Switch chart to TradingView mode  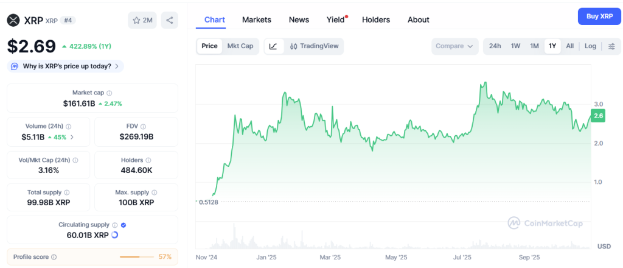tap(314, 46)
